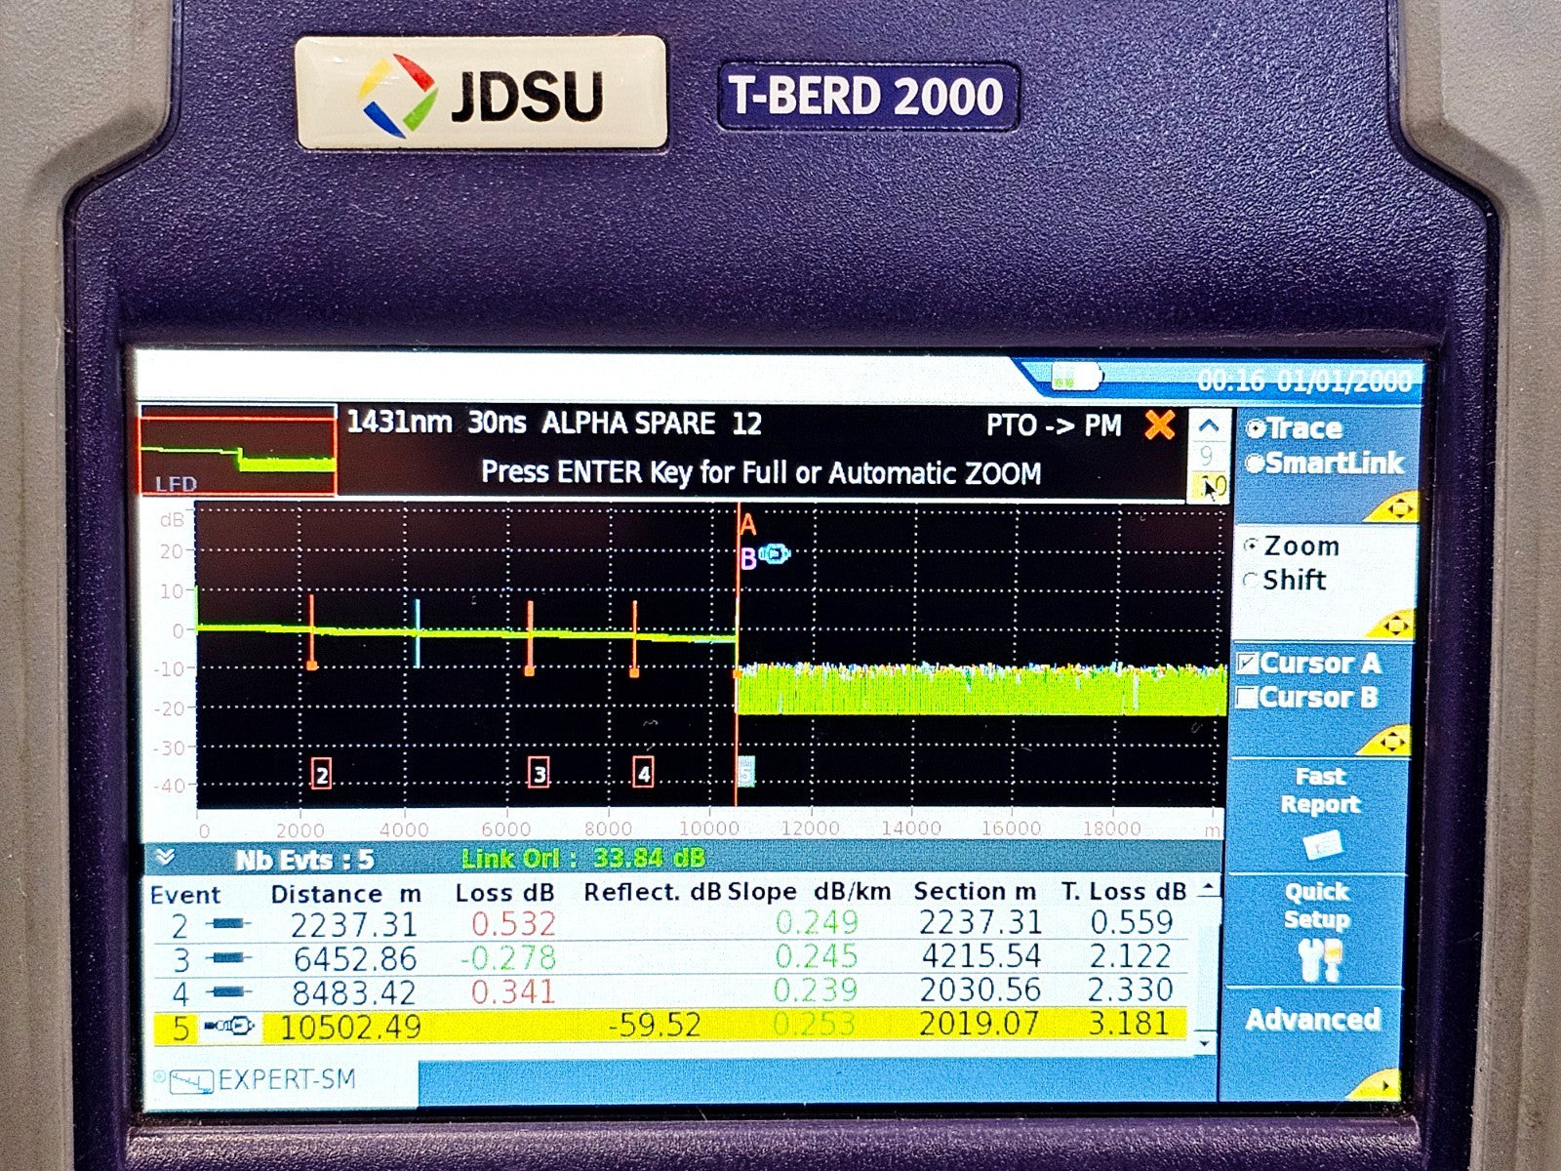The height and width of the screenshot is (1171, 1561).
Task: Click event table scrollbar down arrow
Action: [1206, 1043]
